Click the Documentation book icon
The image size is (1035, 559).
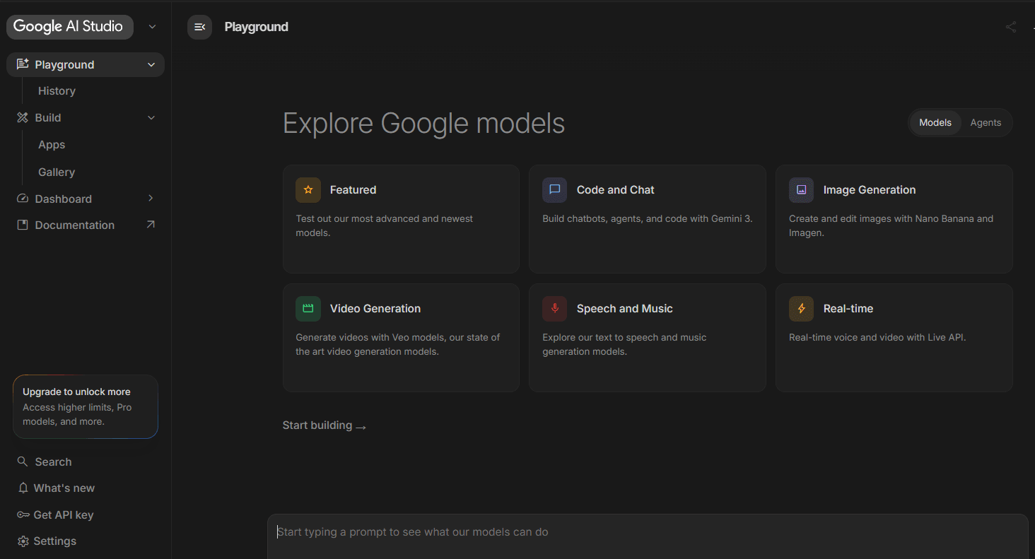(x=23, y=225)
